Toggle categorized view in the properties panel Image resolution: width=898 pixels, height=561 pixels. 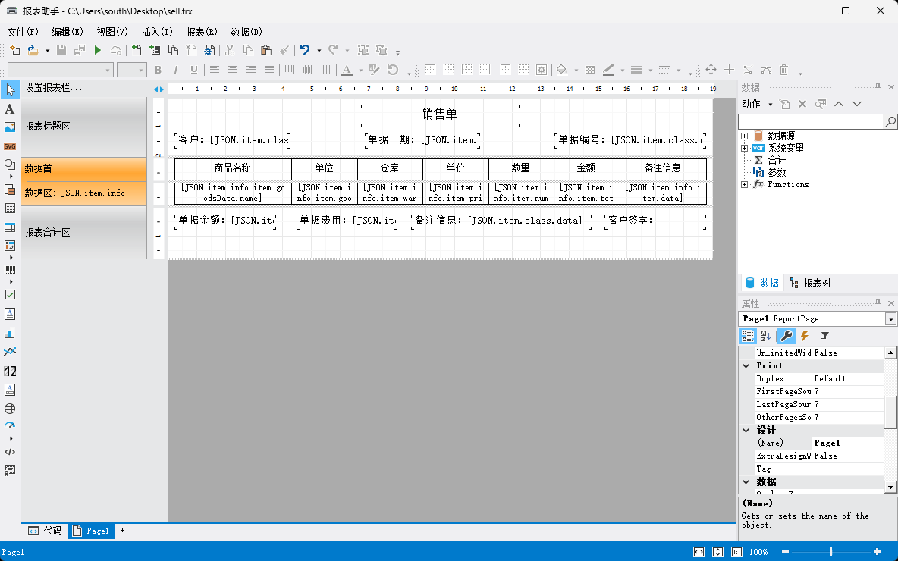tap(748, 336)
